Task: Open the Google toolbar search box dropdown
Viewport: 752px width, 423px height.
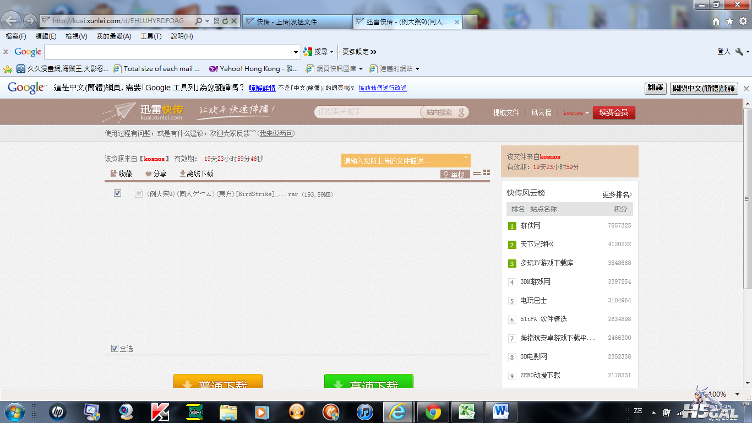Action: pyautogui.click(x=296, y=52)
